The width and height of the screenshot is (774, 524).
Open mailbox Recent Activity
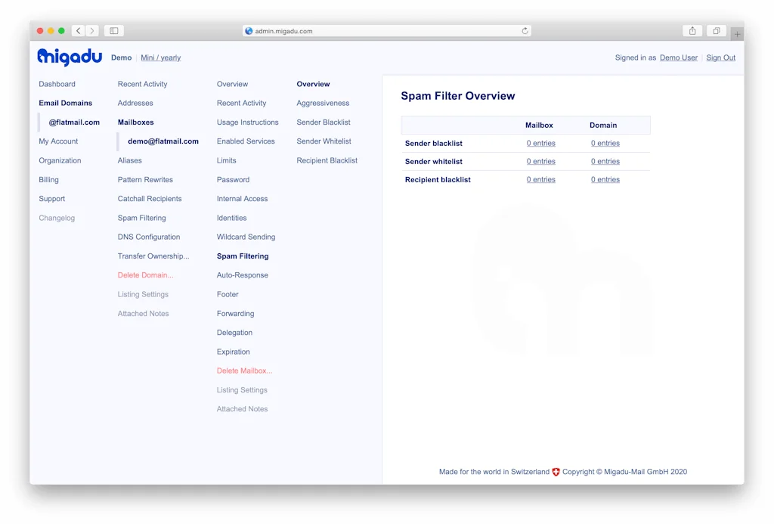pyautogui.click(x=241, y=104)
